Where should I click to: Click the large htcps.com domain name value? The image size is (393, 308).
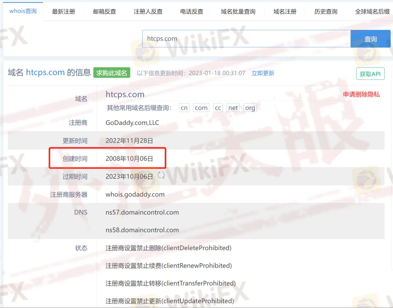click(x=125, y=95)
